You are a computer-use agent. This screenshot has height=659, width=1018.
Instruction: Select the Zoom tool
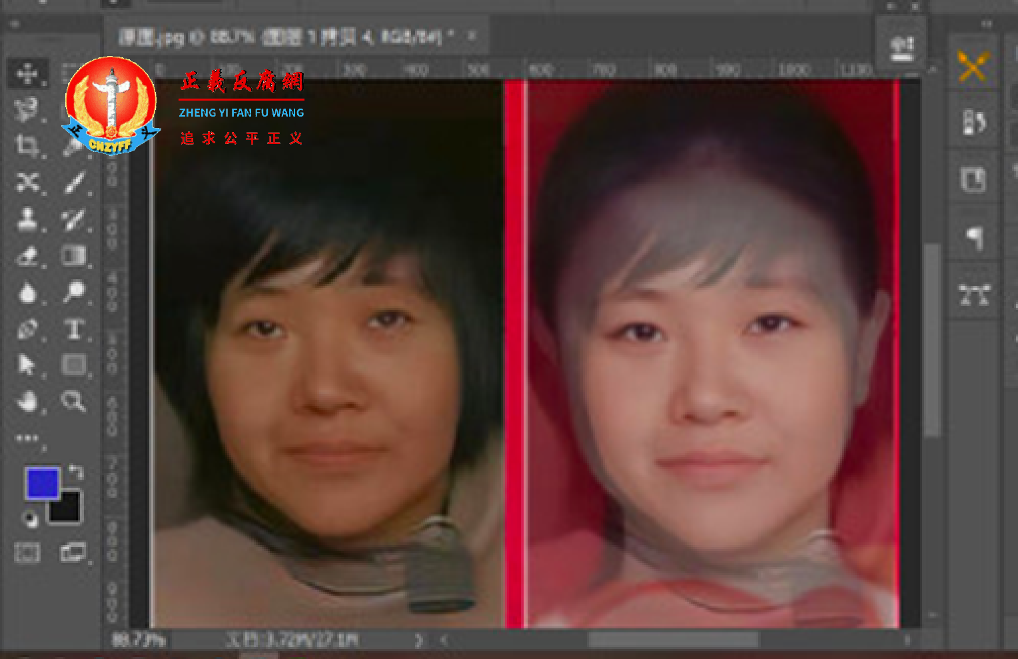(73, 401)
